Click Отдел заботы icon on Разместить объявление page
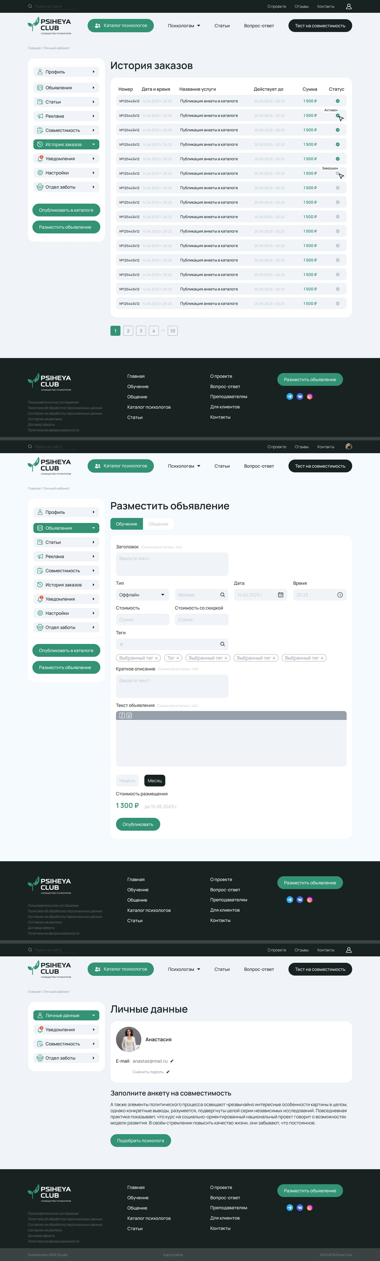The height and width of the screenshot is (1261, 380). pos(40,627)
